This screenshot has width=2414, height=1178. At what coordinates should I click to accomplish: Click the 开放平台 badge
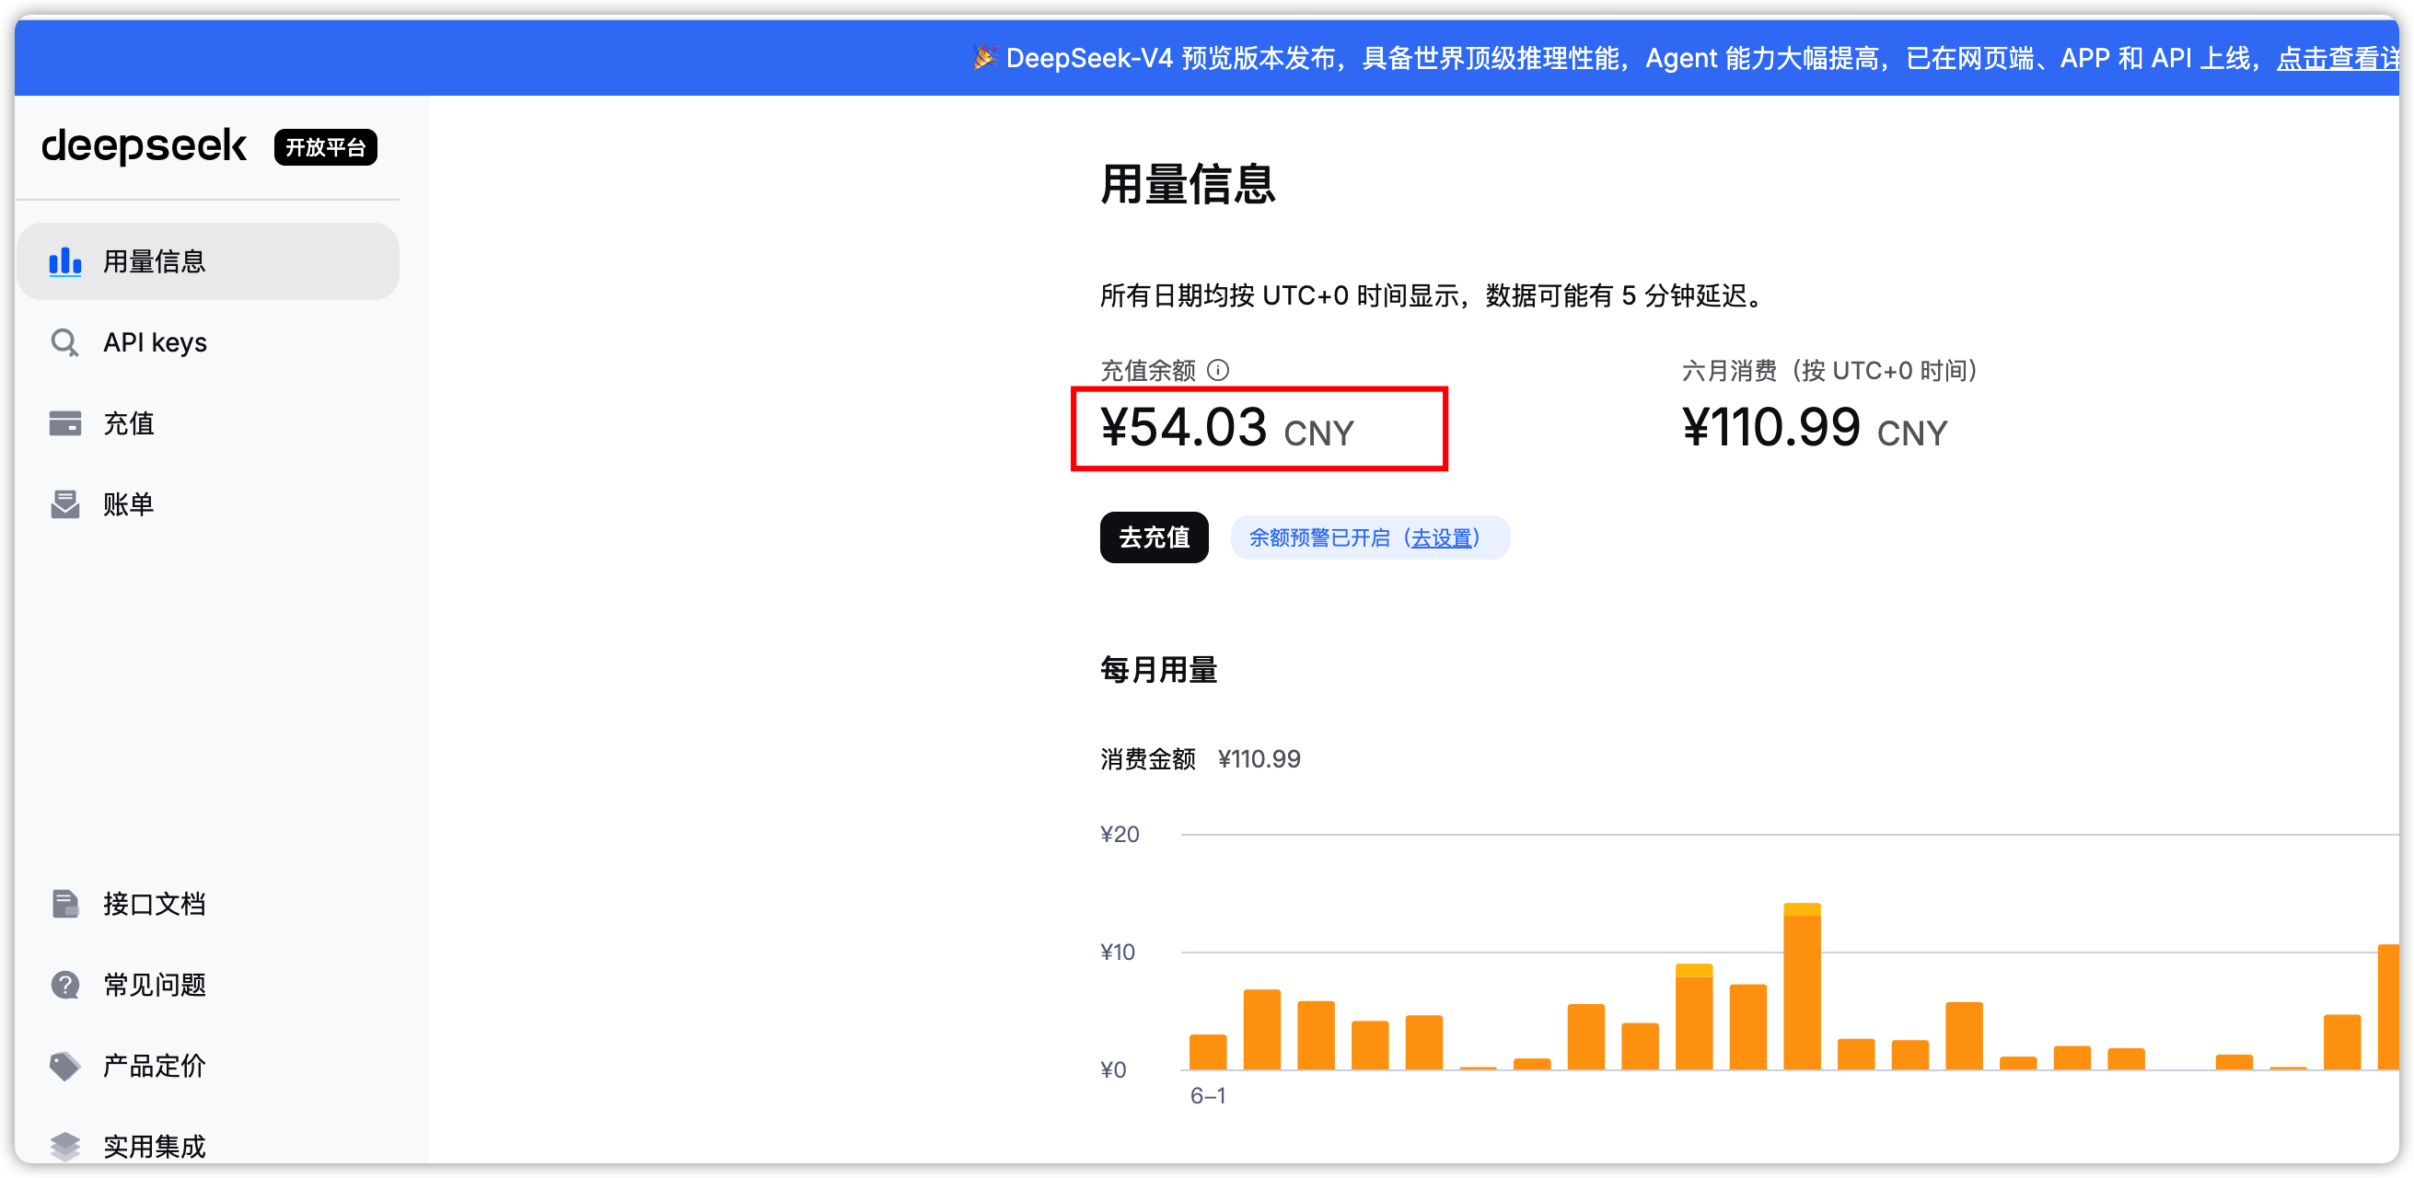[x=325, y=147]
